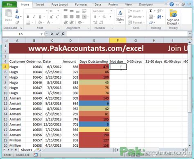Click the Cut scissors icon
The width and height of the screenshot is (194, 159).
(17, 11)
